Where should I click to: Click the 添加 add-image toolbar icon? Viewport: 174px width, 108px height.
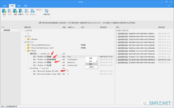click(x=4, y=11)
